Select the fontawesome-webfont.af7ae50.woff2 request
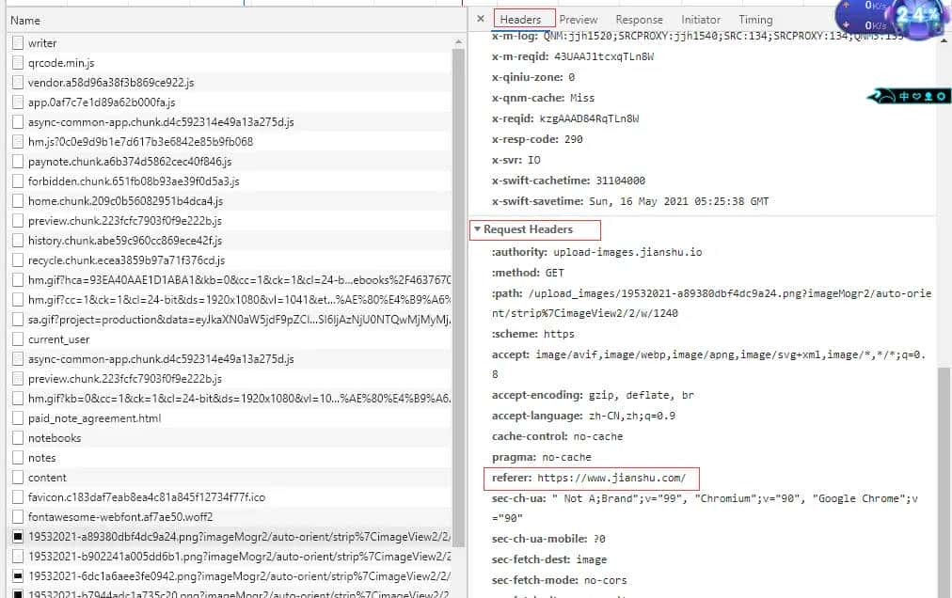This screenshot has width=952, height=598. (120, 517)
